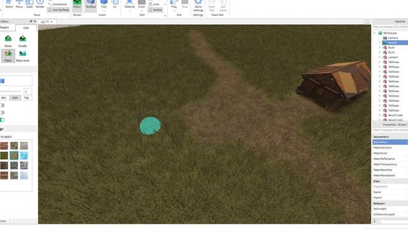
Task: Set pivot position to Cen
Action: 15,98
